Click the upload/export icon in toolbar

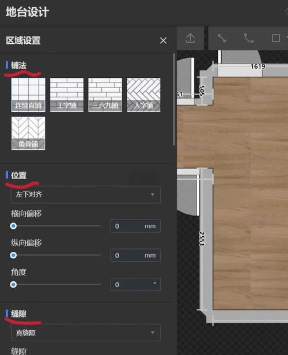pos(191,38)
